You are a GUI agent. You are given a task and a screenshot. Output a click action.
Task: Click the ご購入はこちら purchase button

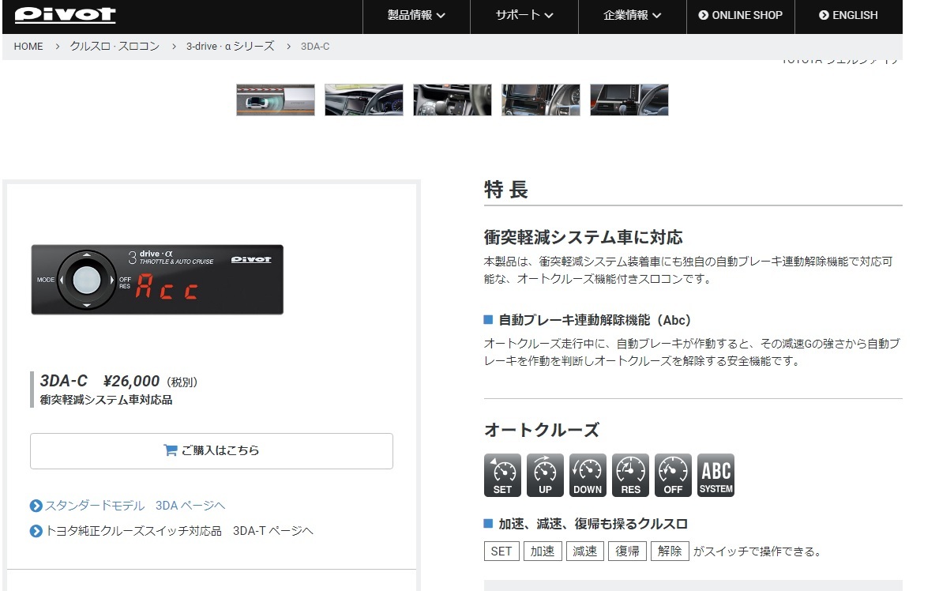[x=210, y=450]
